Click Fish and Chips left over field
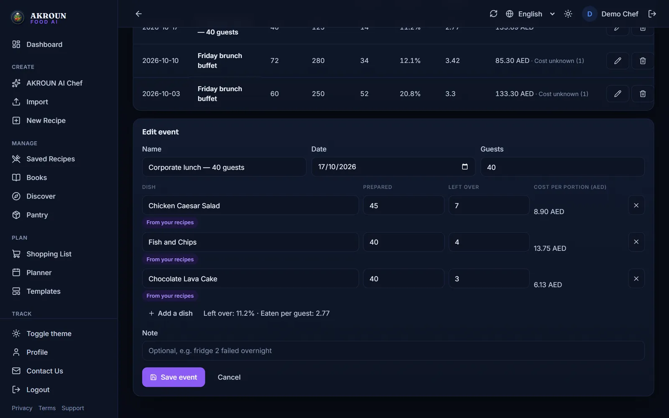Viewport: 669px width, 418px height. (489, 242)
